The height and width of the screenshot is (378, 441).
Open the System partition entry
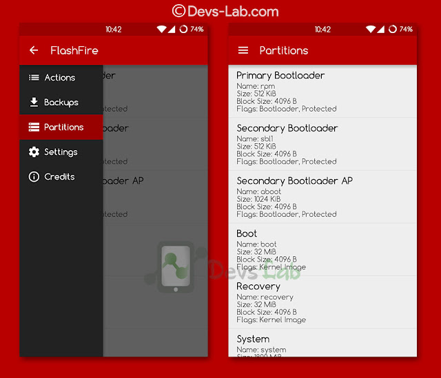point(322,343)
